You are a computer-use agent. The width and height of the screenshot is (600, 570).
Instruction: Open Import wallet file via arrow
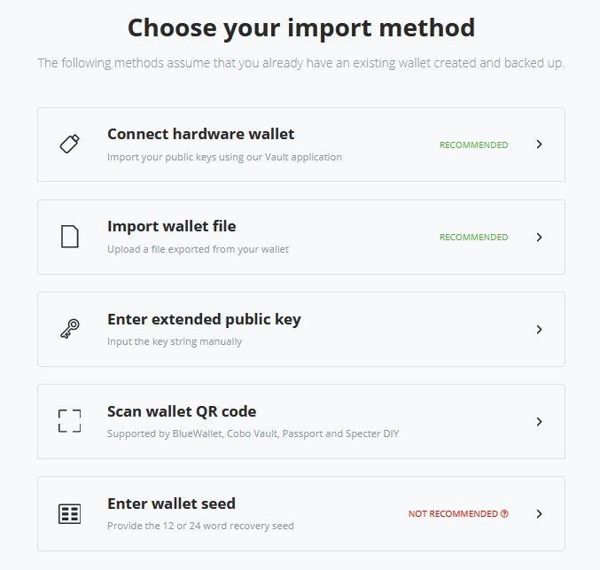[x=539, y=237]
